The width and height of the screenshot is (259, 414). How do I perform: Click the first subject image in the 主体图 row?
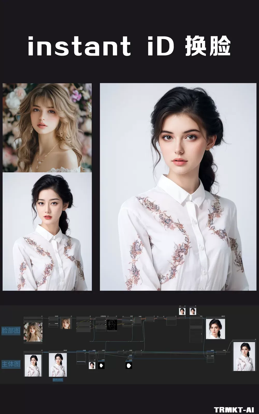[33, 365]
